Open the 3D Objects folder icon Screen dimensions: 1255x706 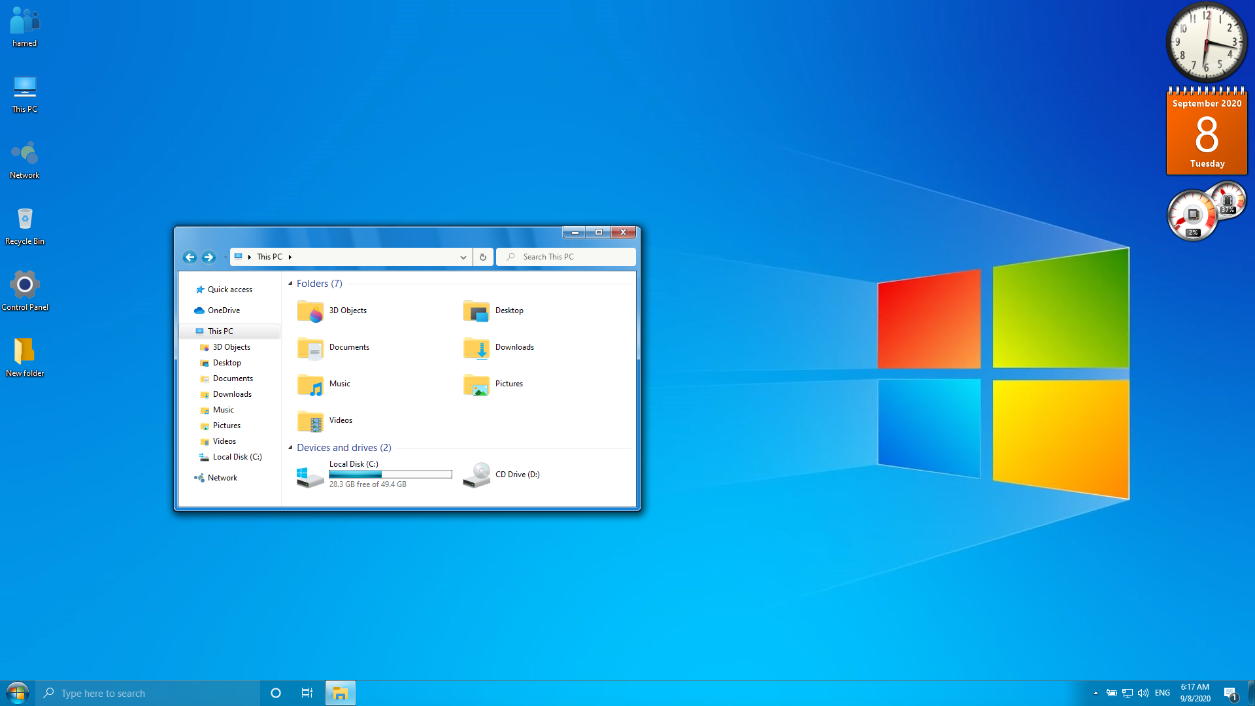(x=310, y=311)
